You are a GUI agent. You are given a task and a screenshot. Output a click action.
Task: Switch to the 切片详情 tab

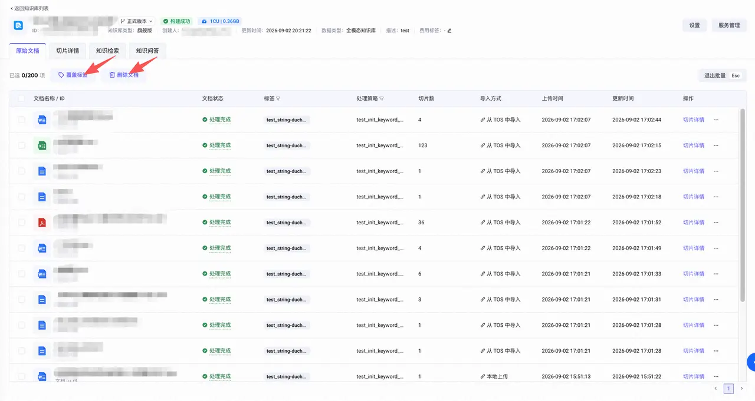67,51
